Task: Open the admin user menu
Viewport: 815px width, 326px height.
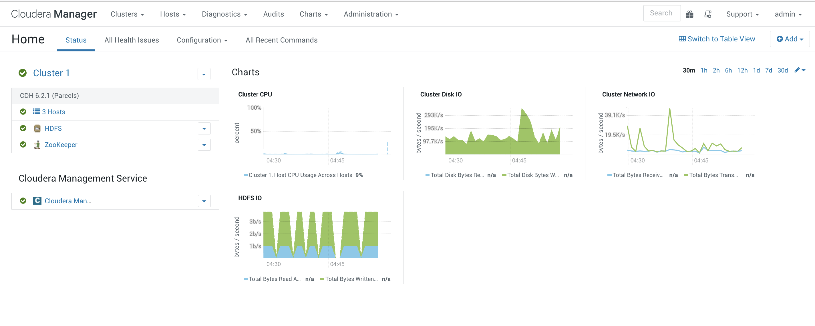Action: 788,14
